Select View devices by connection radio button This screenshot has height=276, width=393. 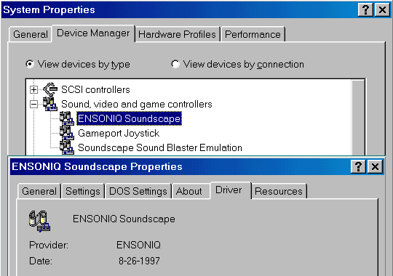click(x=175, y=64)
